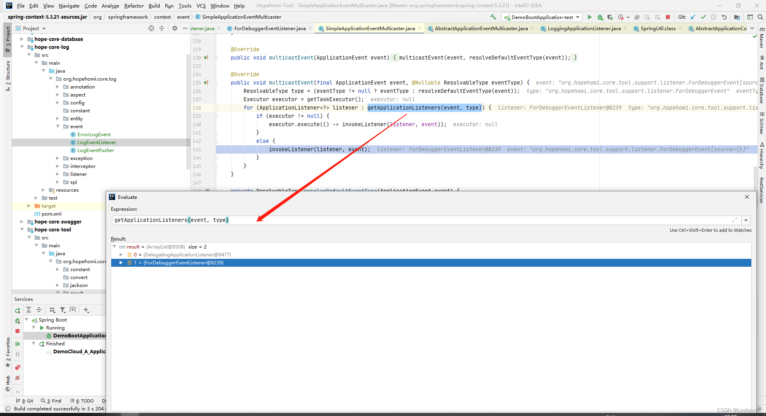This screenshot has width=766, height=416.
Task: Open the Analyze menu
Action: [x=110, y=6]
